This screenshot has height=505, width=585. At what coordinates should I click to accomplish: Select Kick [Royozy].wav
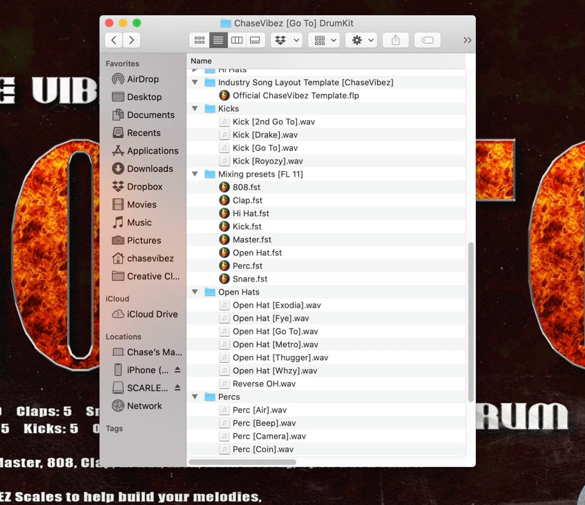[326, 161]
